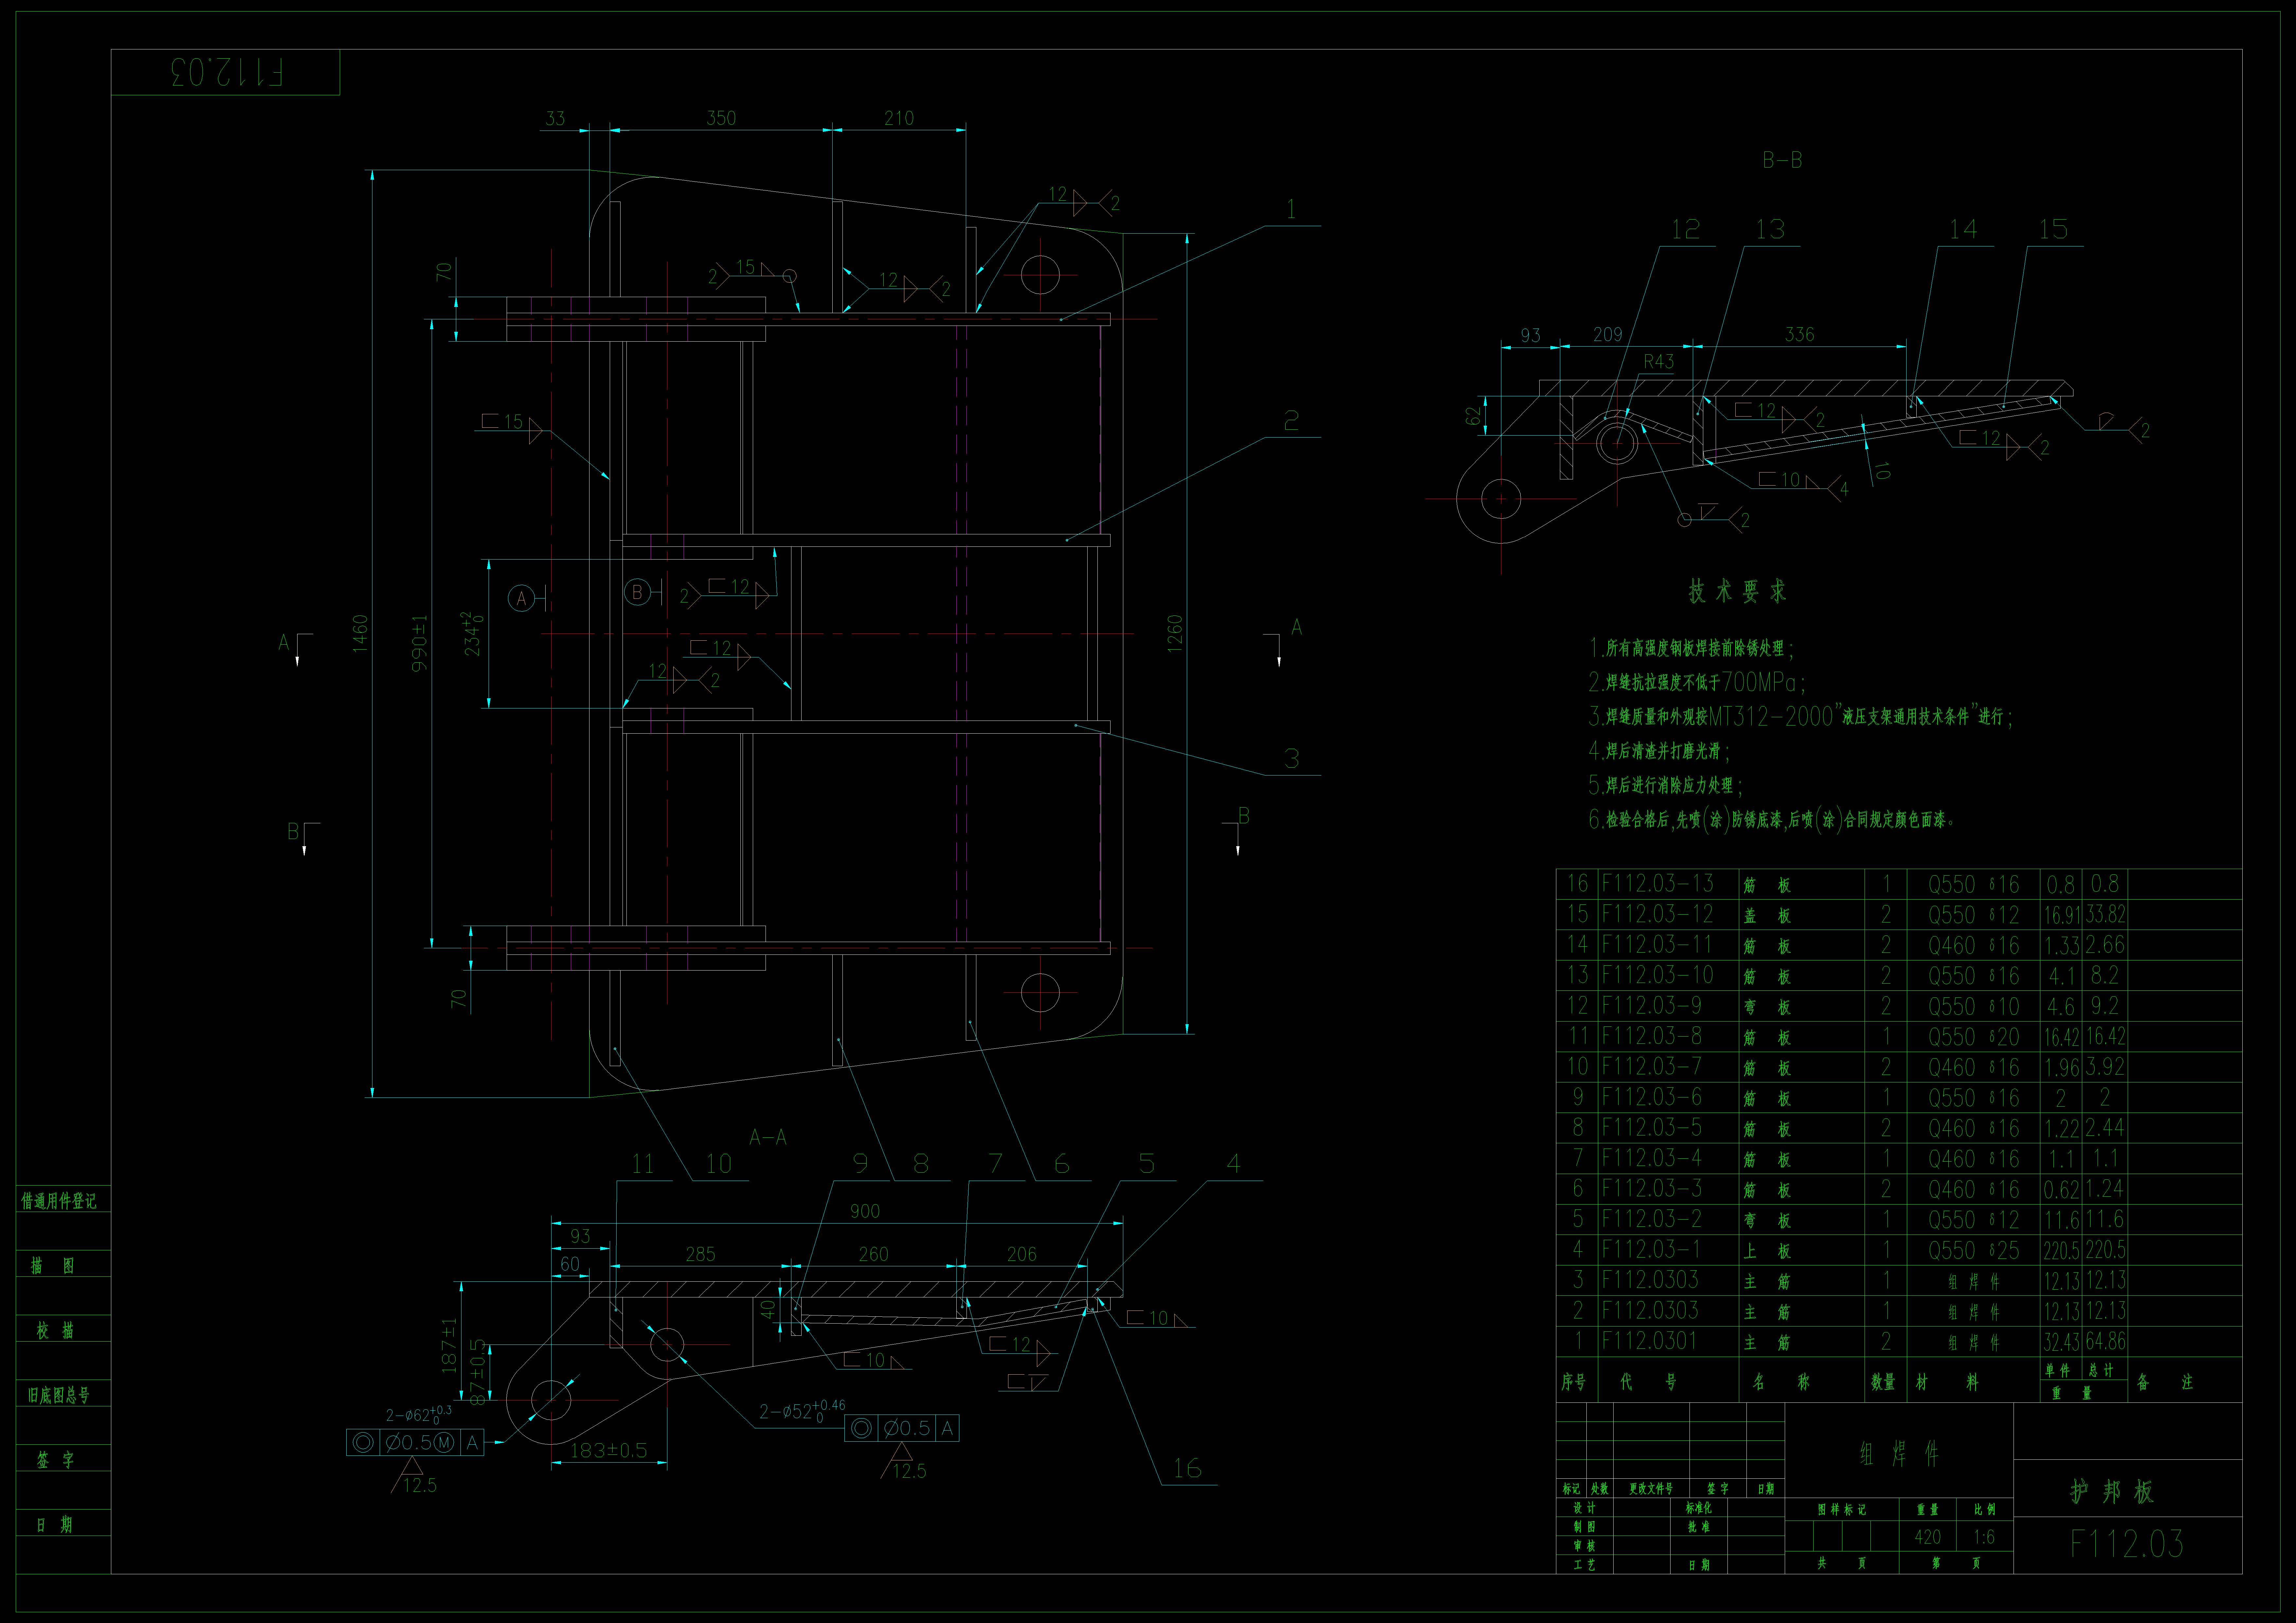
Task: Click the "900" dimension in section A-A
Action: click(865, 1211)
